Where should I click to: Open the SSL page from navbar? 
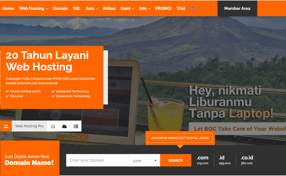(x=77, y=8)
